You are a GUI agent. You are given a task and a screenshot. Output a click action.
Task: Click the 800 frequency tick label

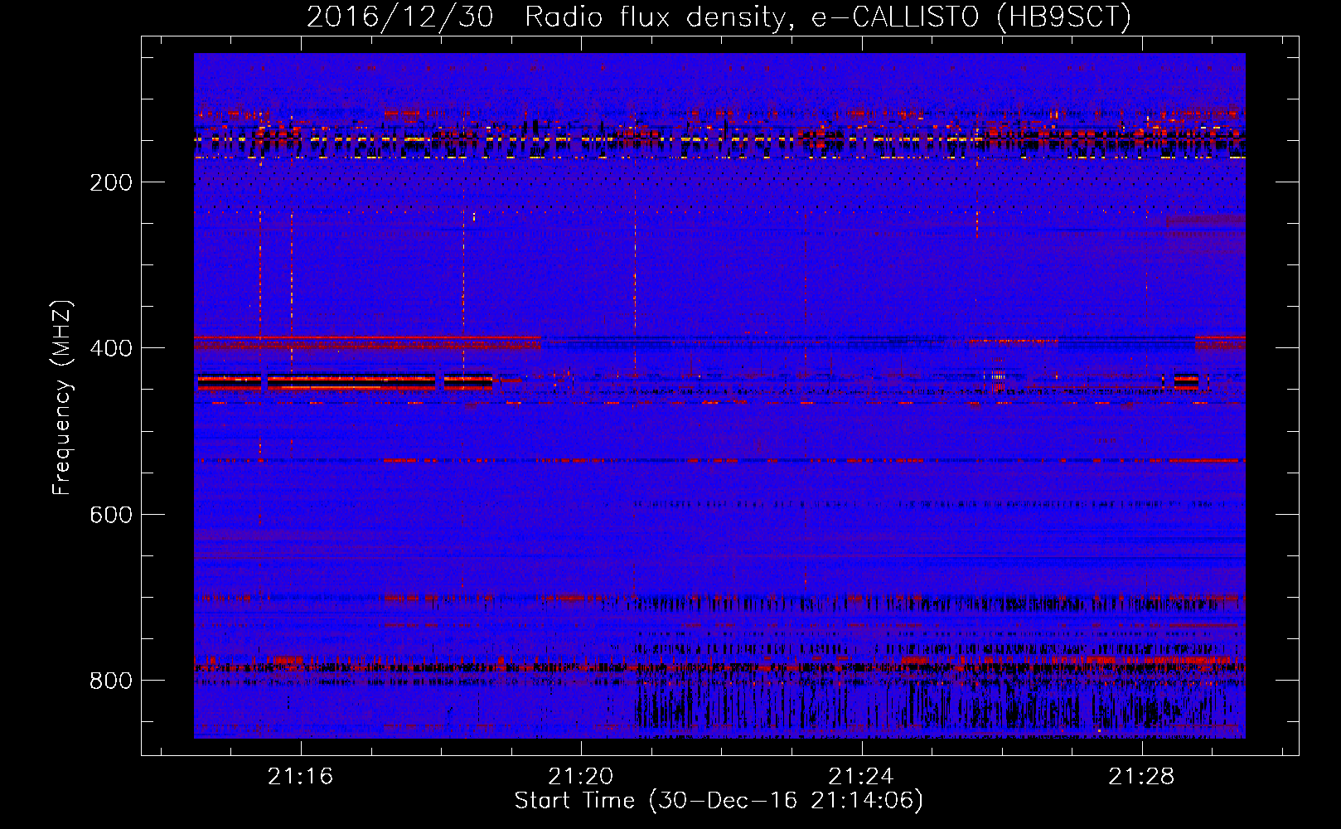[x=111, y=681]
